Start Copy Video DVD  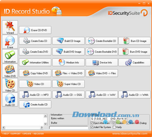point(35,73)
